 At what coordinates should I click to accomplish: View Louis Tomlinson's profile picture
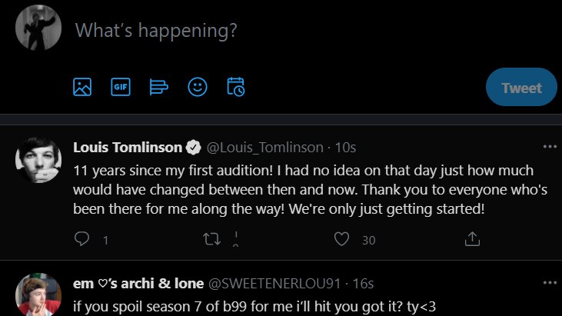[x=38, y=160]
